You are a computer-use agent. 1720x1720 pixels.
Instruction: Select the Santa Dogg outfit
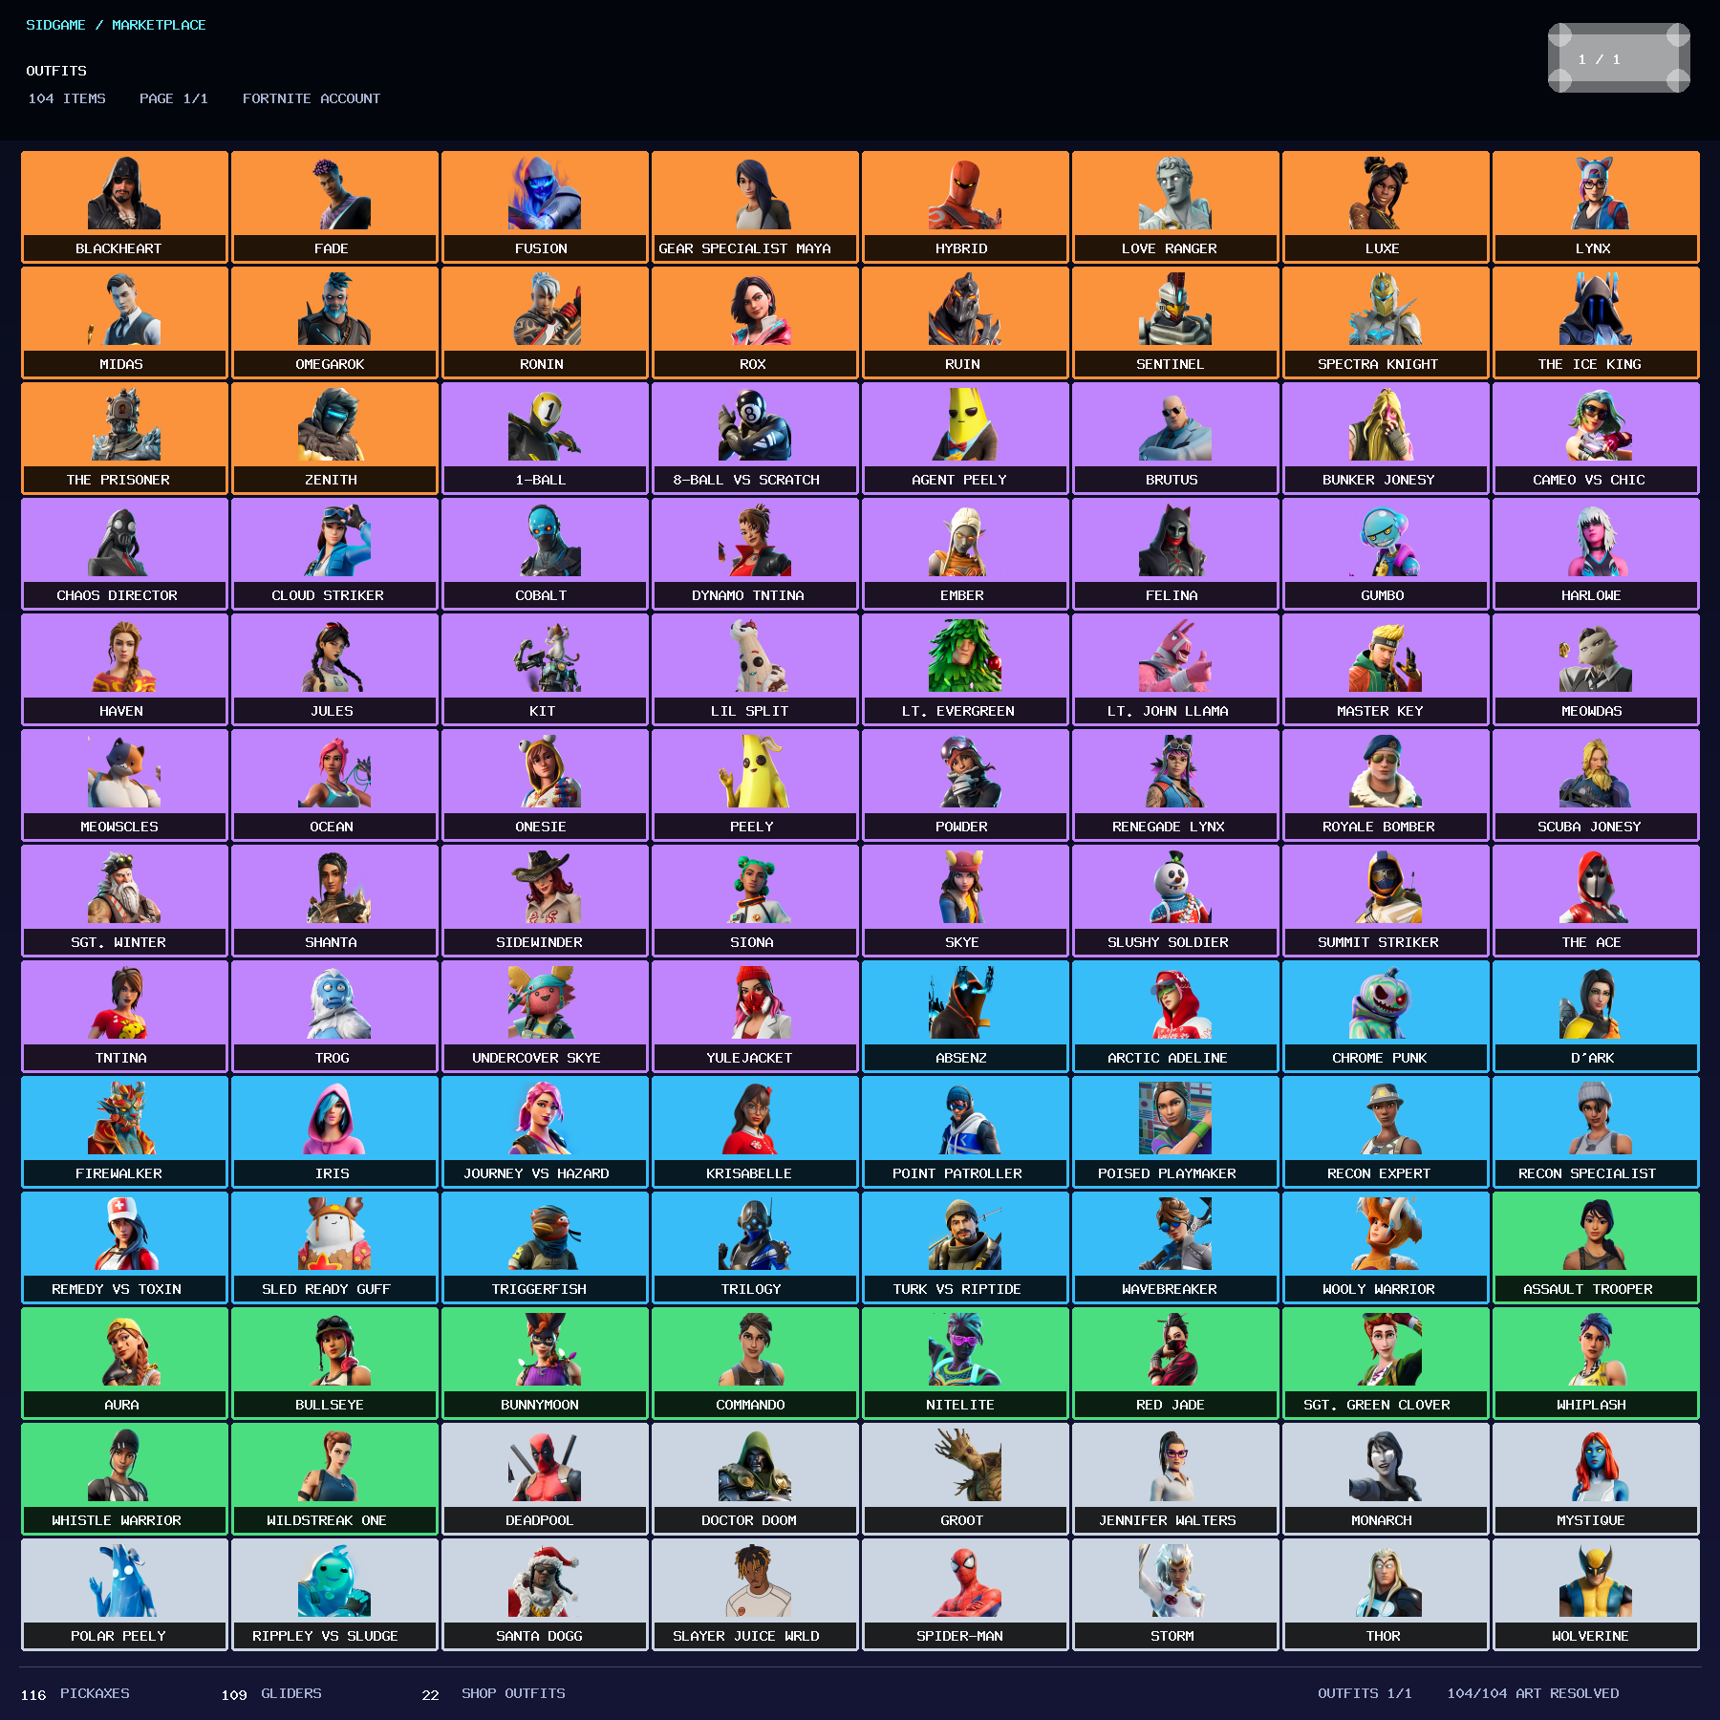point(545,1595)
